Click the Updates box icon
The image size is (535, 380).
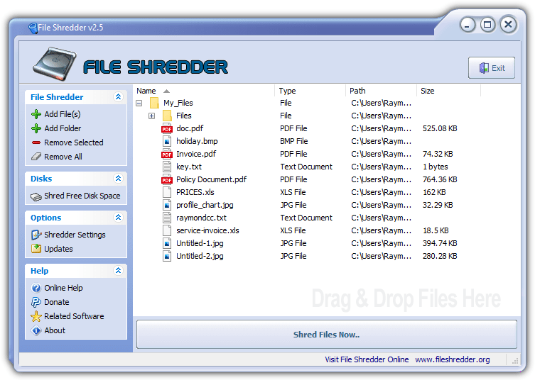point(36,249)
